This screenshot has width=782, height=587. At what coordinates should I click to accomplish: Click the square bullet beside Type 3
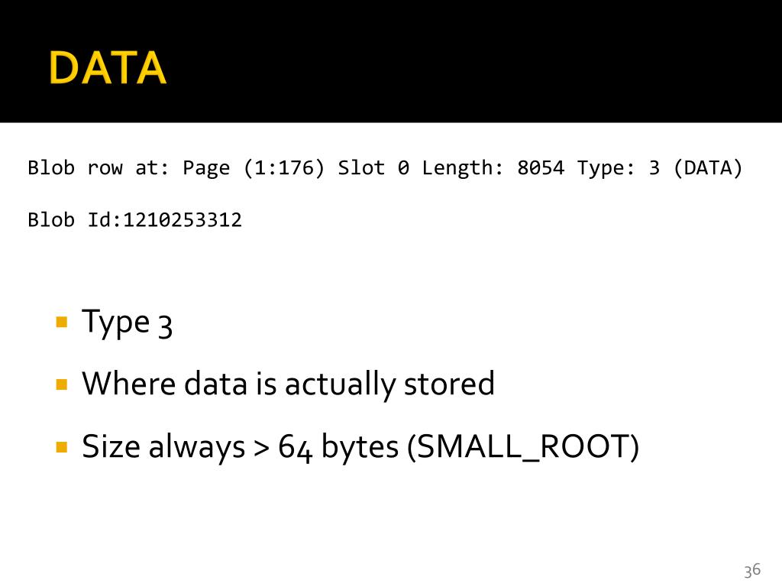pyautogui.click(x=62, y=322)
